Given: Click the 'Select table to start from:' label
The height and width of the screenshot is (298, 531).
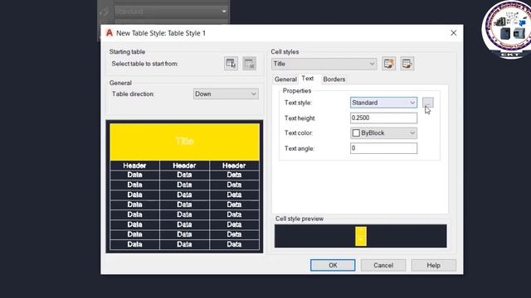Looking at the screenshot, I should 145,64.
